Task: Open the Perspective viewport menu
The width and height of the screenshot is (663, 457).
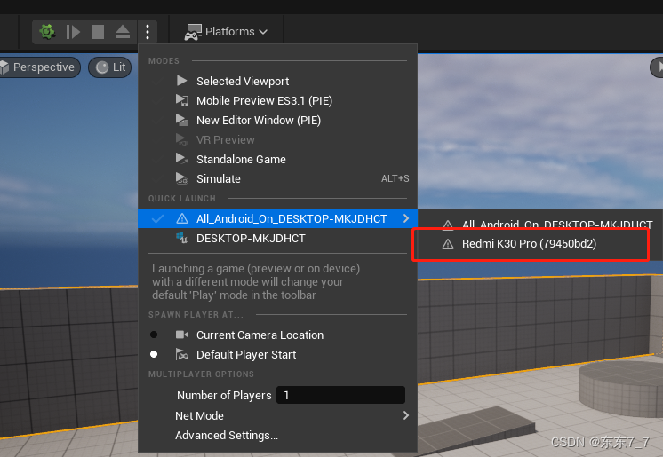Action: [39, 67]
